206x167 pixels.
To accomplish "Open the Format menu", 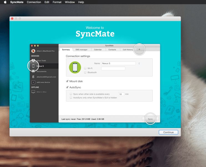I will pyautogui.click(x=57, y=2).
